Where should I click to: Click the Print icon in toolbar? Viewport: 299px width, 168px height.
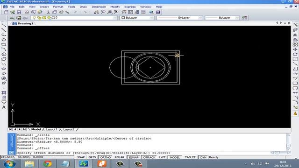[27, 12]
